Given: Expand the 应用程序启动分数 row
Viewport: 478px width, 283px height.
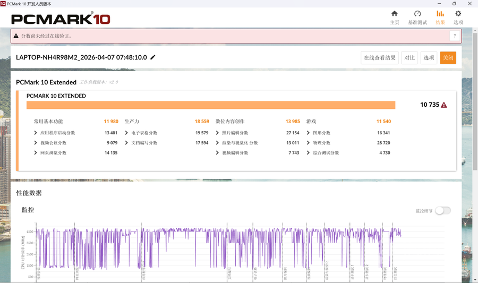Looking at the screenshot, I should point(36,133).
